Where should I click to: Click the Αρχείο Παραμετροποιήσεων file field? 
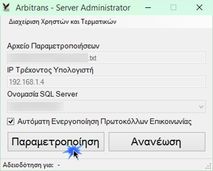pyautogui.click(x=106, y=58)
